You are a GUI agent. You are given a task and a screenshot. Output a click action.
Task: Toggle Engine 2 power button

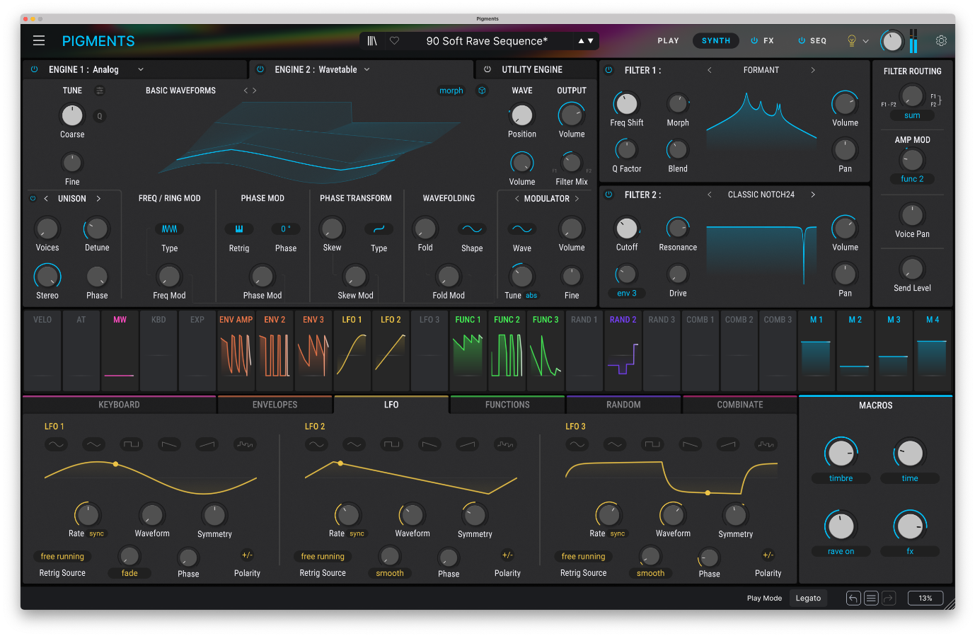(260, 69)
